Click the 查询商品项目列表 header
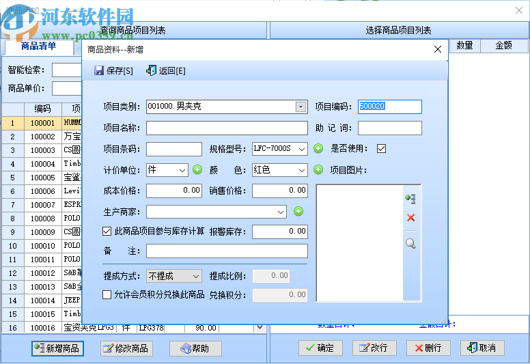 [132, 31]
